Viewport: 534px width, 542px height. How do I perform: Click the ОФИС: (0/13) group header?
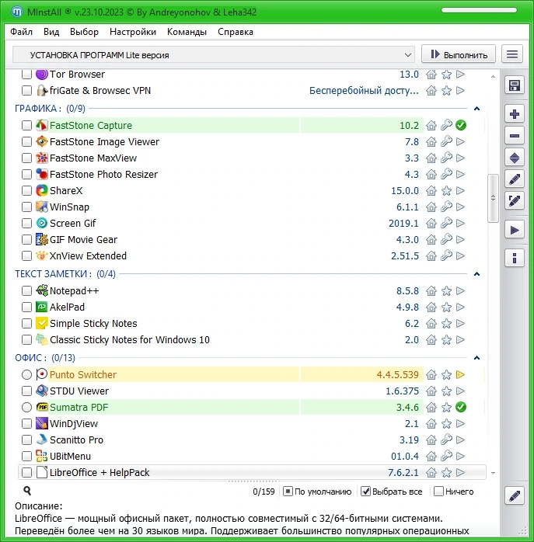click(45, 358)
